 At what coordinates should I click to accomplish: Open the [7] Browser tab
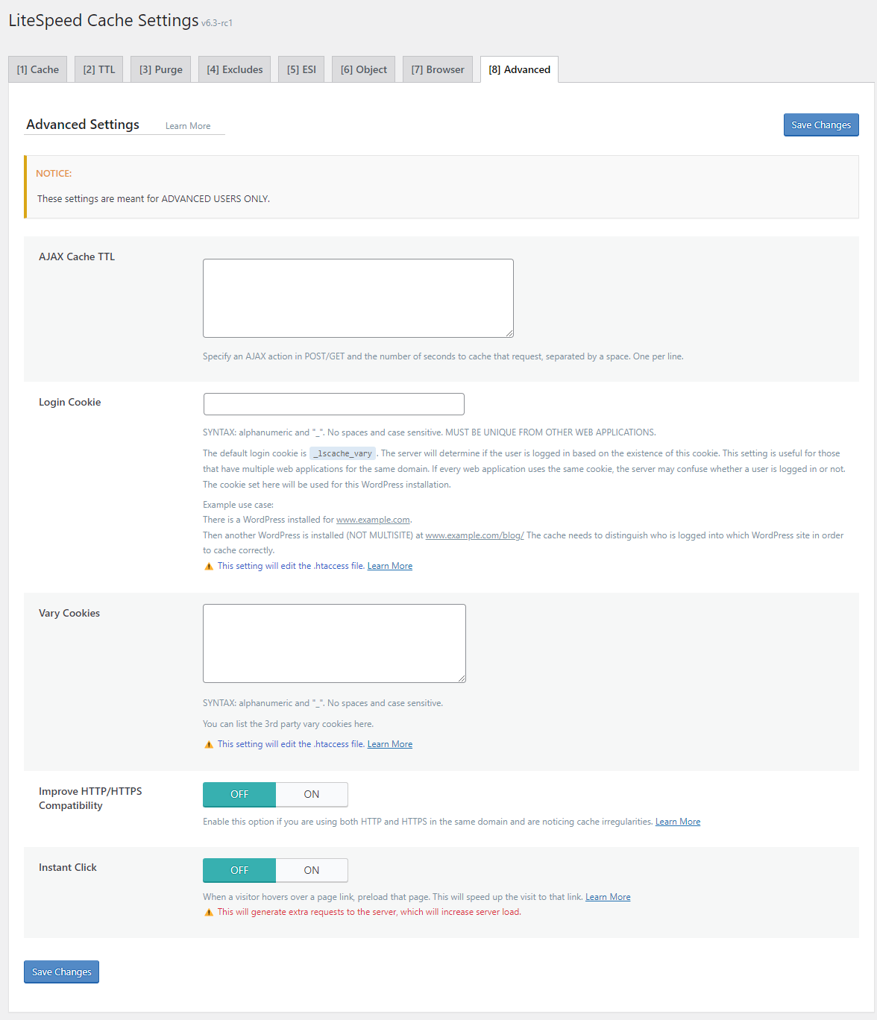click(438, 69)
